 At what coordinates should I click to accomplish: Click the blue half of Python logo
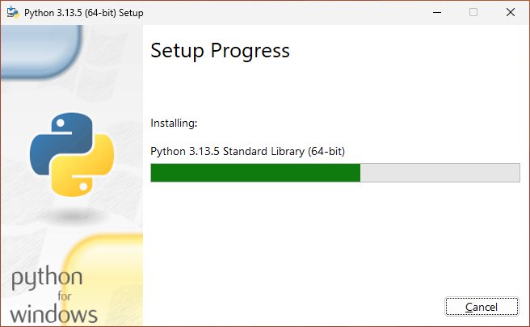point(59,142)
